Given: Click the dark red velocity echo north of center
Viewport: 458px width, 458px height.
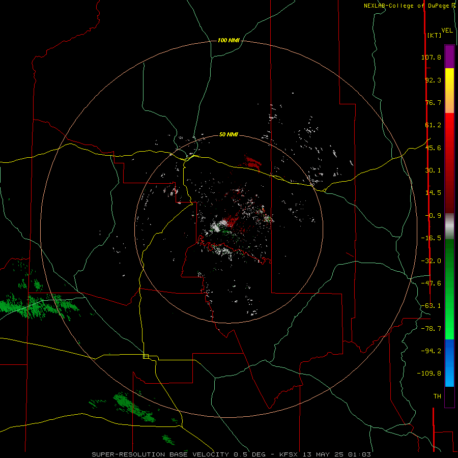Looking at the screenshot, I should (x=252, y=162).
